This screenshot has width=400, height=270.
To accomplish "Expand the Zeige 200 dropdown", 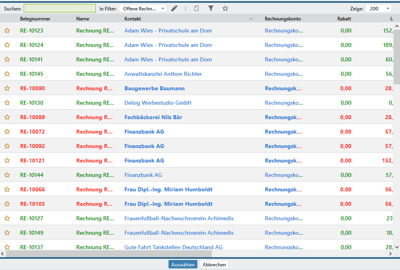I will (x=378, y=8).
